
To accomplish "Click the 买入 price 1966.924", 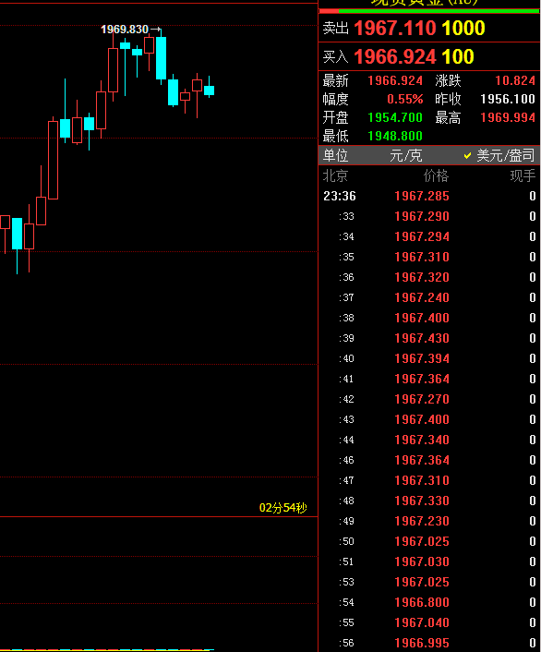I will pyautogui.click(x=395, y=56).
